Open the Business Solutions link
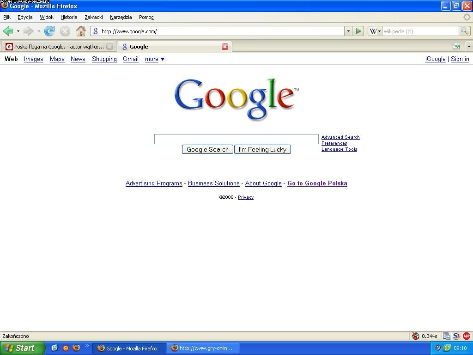Screen dimensions: 473x355 [213, 183]
